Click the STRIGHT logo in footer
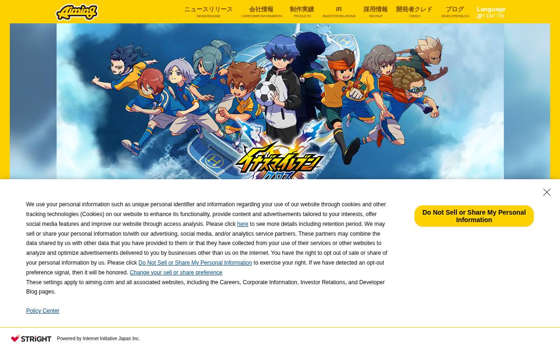 31,338
